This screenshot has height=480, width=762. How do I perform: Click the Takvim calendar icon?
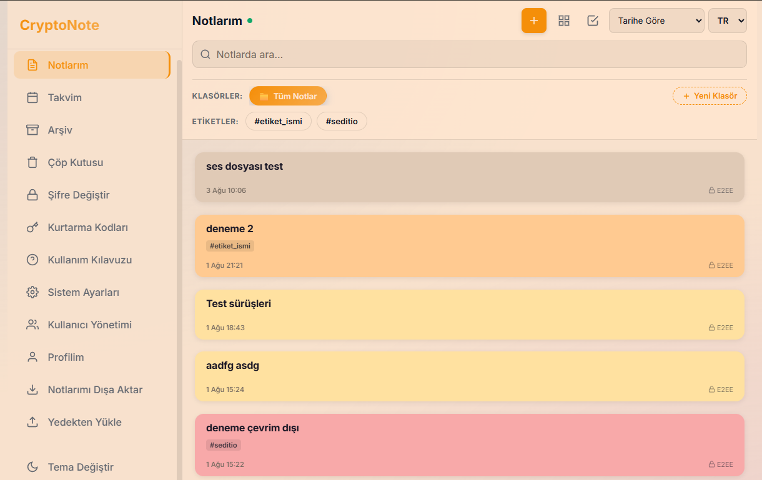32,97
